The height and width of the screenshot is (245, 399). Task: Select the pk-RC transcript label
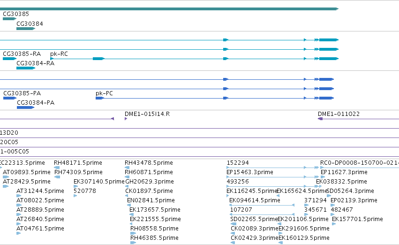[x=59, y=54]
